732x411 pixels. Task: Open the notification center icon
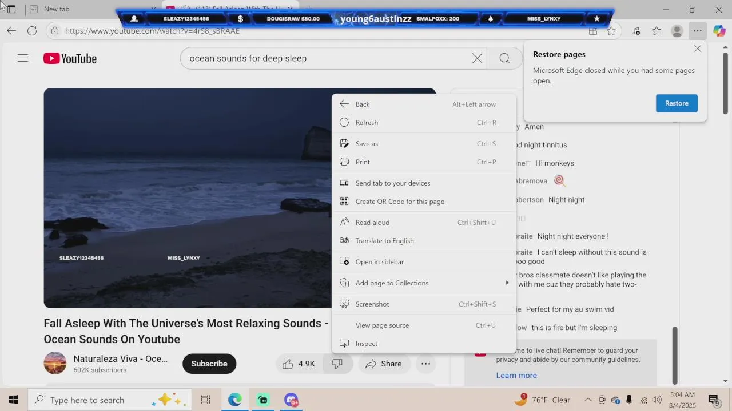click(x=714, y=400)
